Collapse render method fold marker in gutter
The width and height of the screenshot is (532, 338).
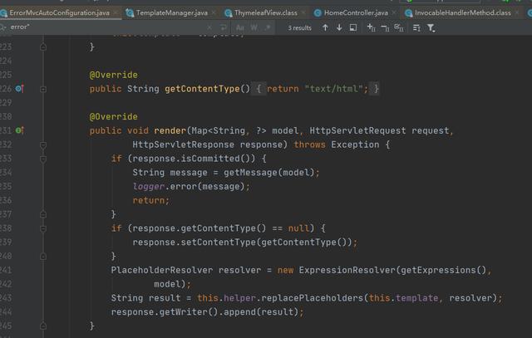click(43, 145)
